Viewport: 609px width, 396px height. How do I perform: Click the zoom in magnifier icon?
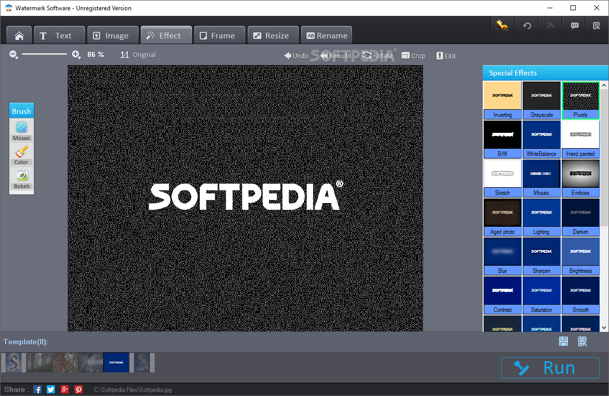pos(76,55)
